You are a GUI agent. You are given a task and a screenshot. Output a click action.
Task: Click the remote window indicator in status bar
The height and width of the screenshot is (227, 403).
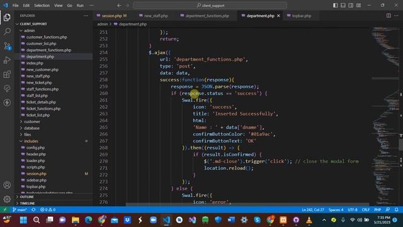(4, 210)
